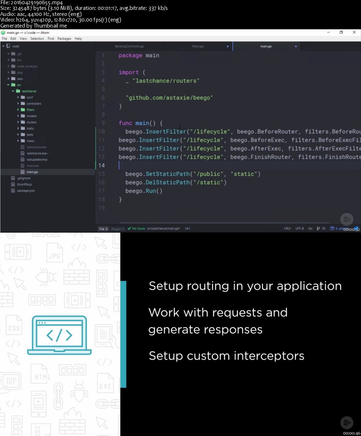Screen dimensions: 361x436
Task: Expand the static folder
Action: pyautogui.click(x=18, y=129)
